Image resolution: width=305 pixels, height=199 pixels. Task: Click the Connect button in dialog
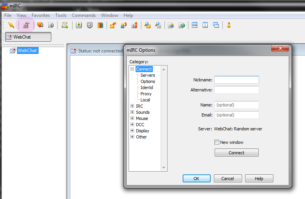pos(237,153)
